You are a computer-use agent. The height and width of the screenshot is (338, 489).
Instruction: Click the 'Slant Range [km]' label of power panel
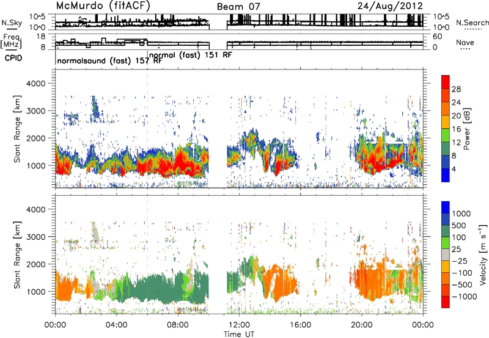point(18,129)
